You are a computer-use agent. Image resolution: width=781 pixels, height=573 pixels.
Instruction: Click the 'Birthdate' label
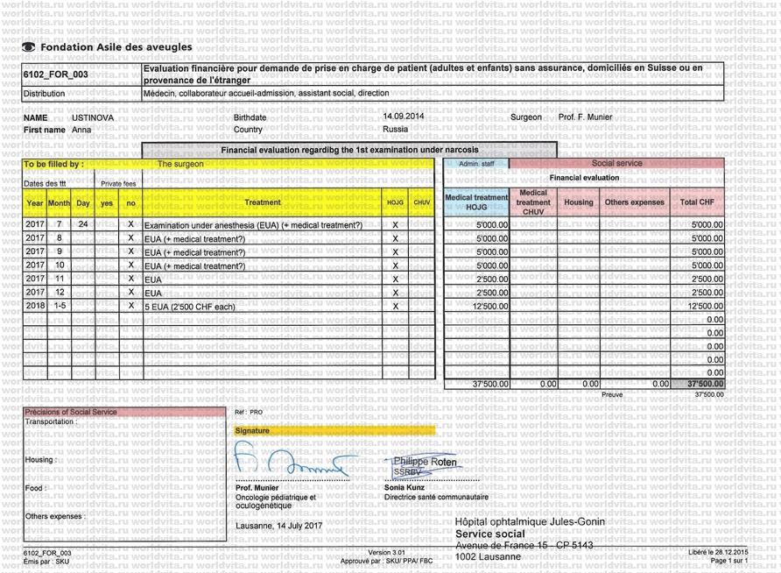tap(250, 117)
